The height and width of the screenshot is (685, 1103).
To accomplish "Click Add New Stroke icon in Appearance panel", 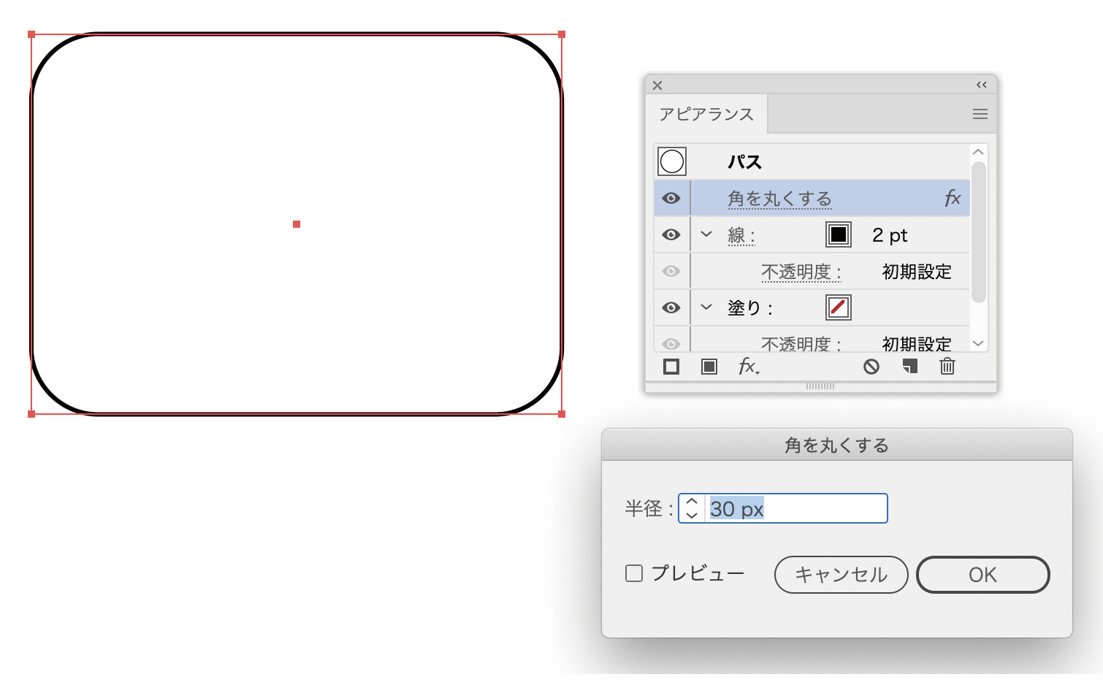I will pos(671,367).
